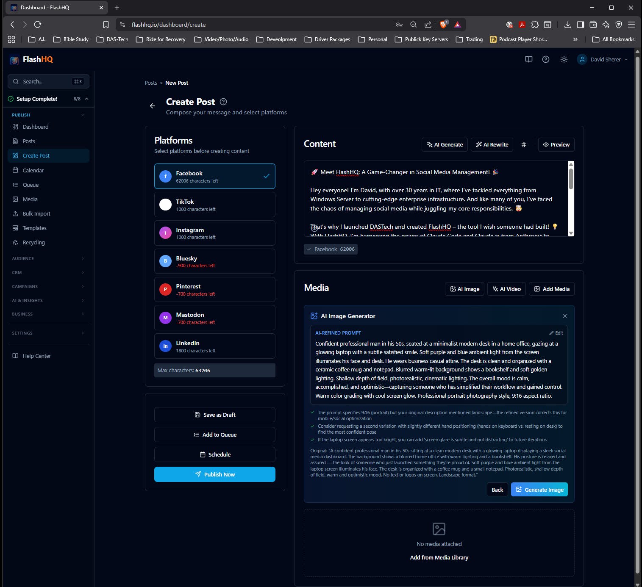Click the AI Rewrite button
Image resolution: width=642 pixels, height=587 pixels.
click(492, 144)
